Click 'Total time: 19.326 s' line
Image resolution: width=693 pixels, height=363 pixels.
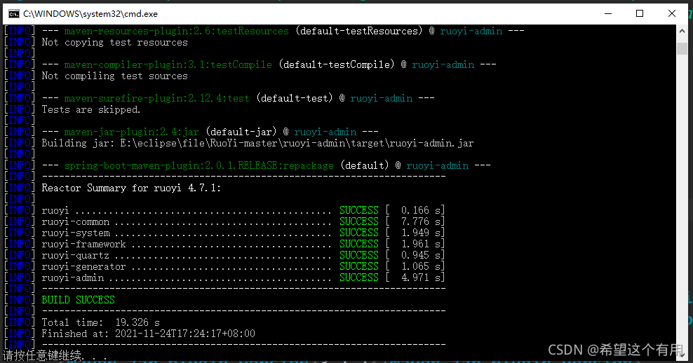click(x=101, y=322)
